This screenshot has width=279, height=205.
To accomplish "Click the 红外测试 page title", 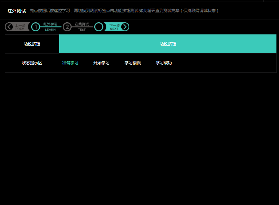I will (17, 11).
